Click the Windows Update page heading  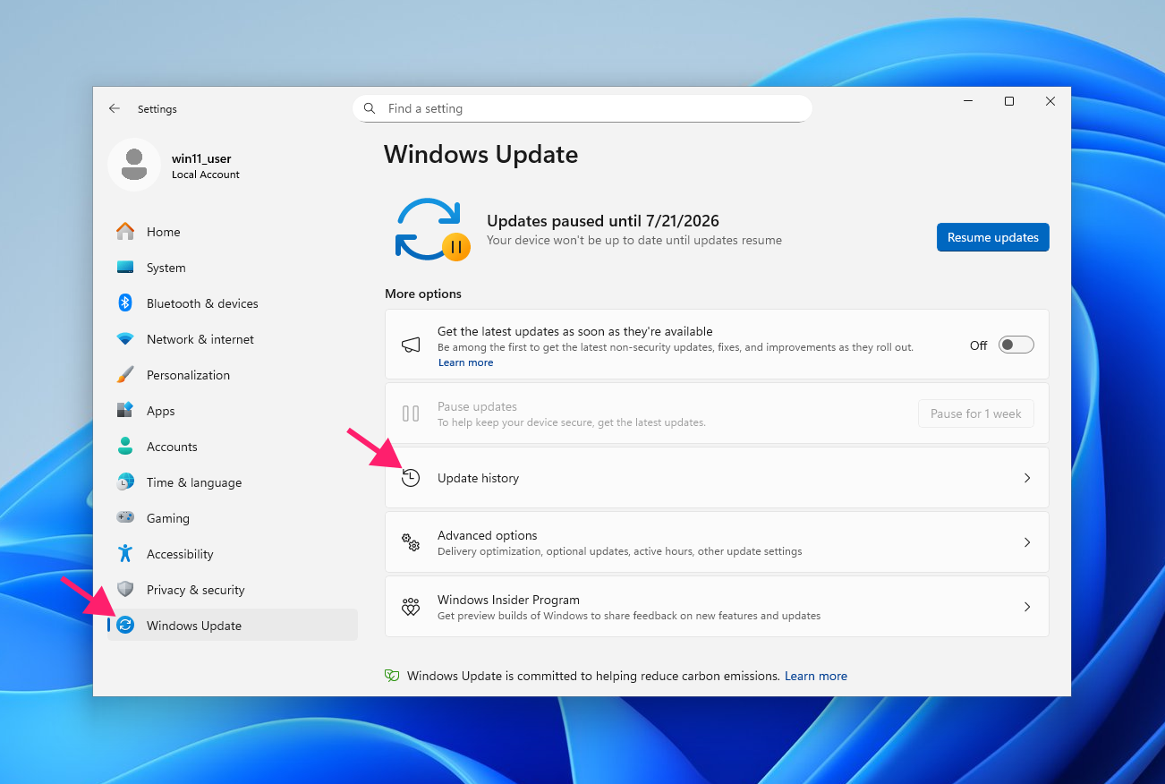[x=481, y=154]
